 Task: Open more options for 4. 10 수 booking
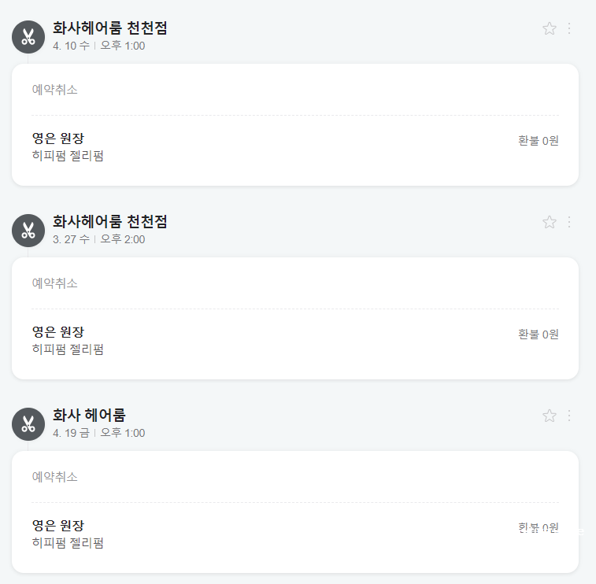(569, 28)
